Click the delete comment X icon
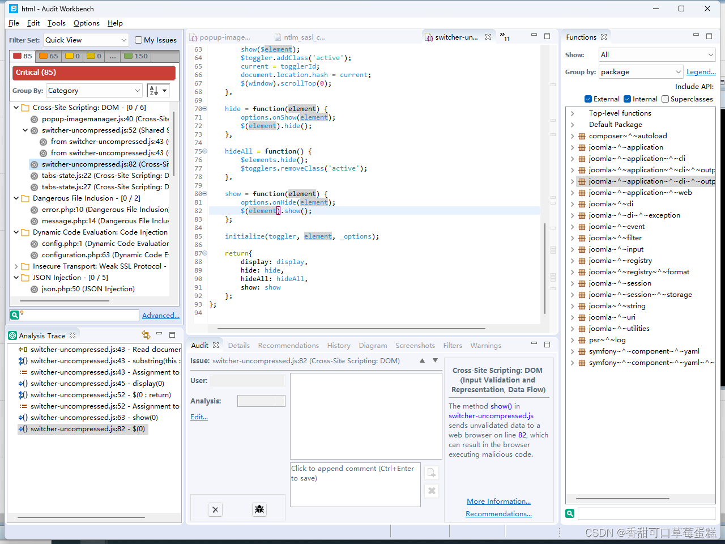The width and height of the screenshot is (725, 544). [x=432, y=491]
